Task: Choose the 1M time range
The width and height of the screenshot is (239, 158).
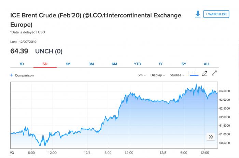Action: 68,64
